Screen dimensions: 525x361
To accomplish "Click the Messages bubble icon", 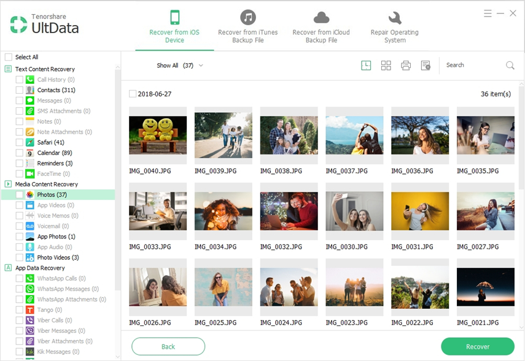I will coord(30,101).
